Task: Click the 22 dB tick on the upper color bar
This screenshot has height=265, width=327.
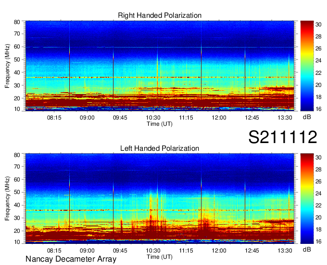Action: coord(318,73)
